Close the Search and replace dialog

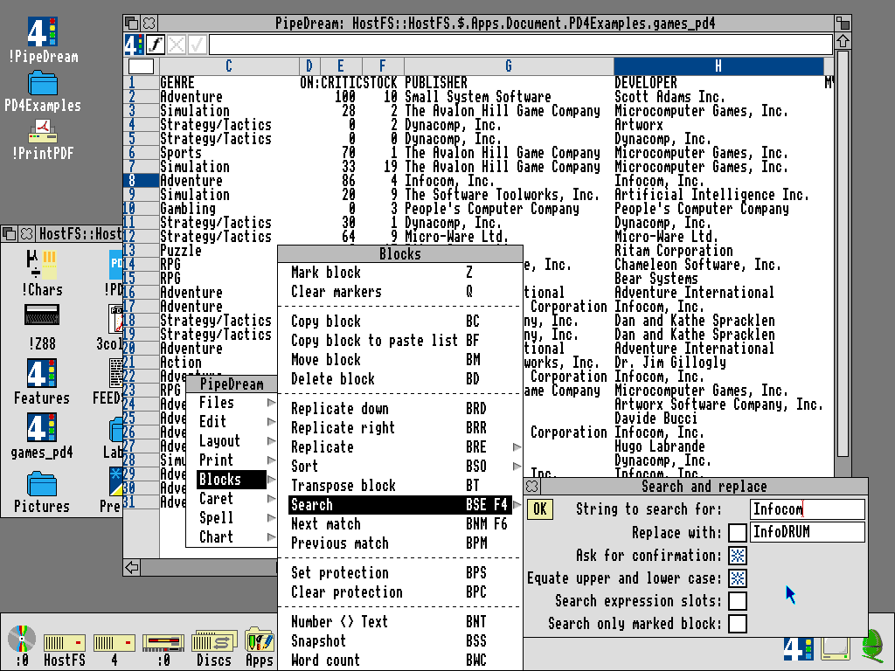coord(532,487)
